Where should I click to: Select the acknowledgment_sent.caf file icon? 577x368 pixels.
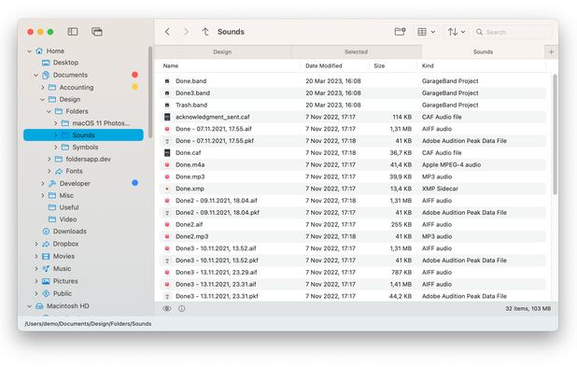click(x=167, y=117)
